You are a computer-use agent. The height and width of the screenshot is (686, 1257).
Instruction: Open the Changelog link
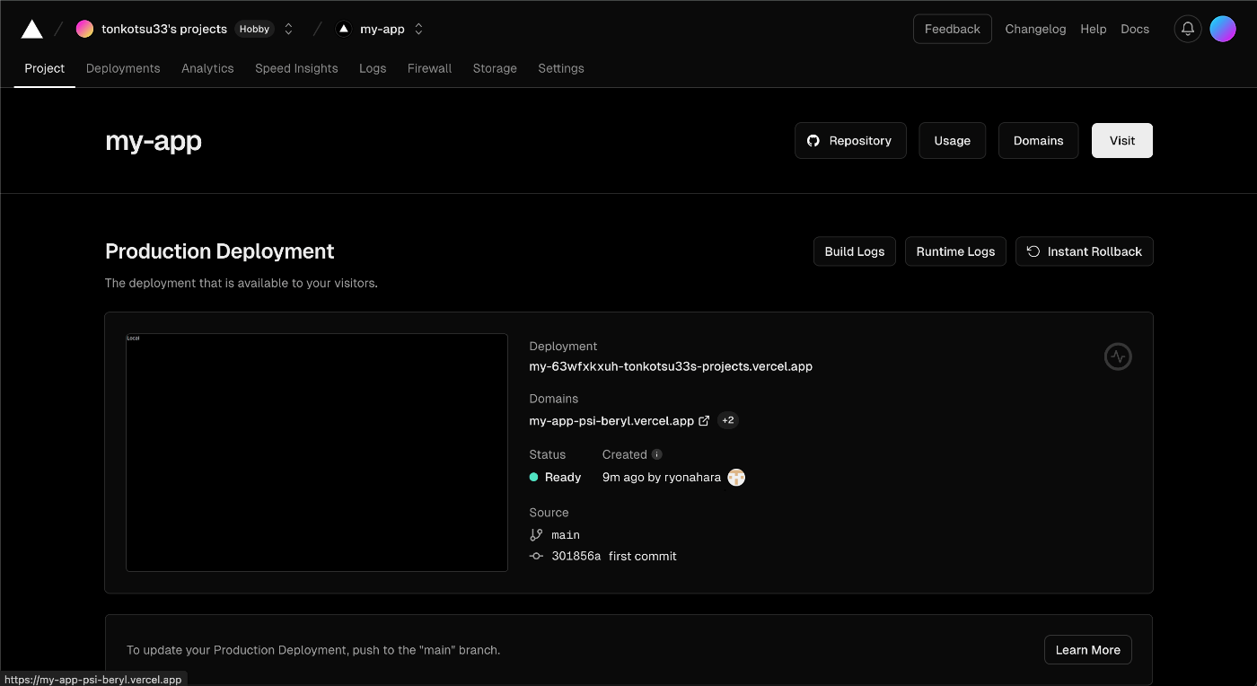coord(1035,29)
